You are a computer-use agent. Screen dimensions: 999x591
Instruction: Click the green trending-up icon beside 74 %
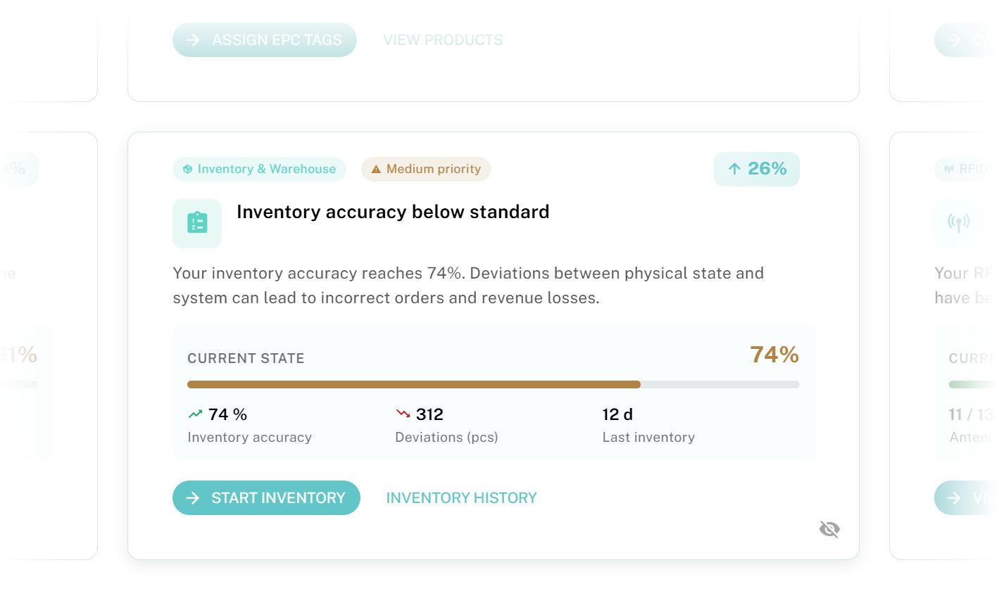pos(195,414)
